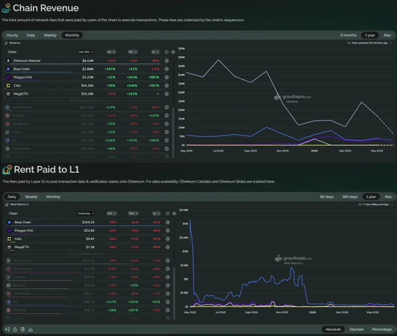Image resolution: width=397 pixels, height=336 pixels.
Task: Open the 24h dropdown in Rent Paid header
Action: [112, 213]
